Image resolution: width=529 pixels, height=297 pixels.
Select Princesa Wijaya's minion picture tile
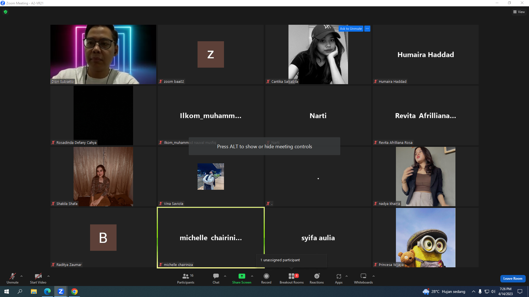pos(426,238)
